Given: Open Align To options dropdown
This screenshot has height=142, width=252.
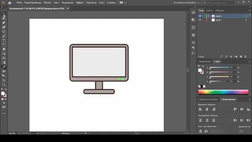Looking at the screenshot, I should coord(241,131).
